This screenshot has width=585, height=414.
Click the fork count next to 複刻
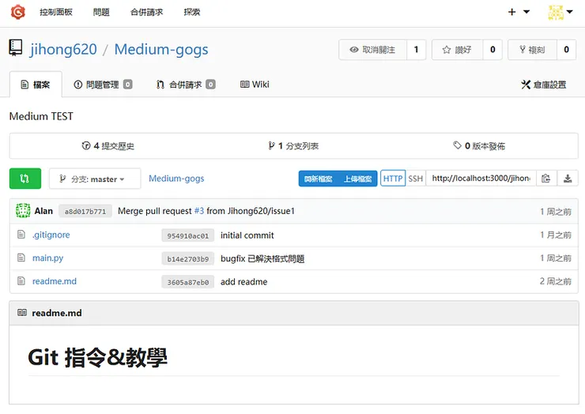click(x=566, y=50)
